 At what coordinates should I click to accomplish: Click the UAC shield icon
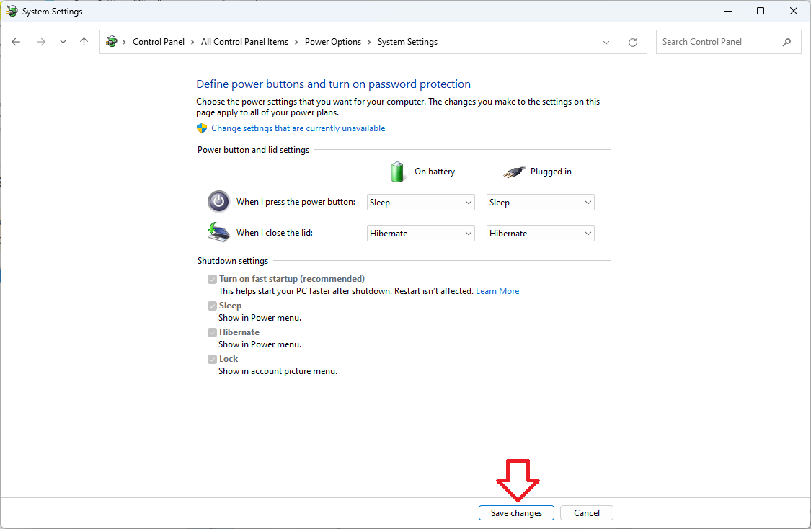pos(203,128)
